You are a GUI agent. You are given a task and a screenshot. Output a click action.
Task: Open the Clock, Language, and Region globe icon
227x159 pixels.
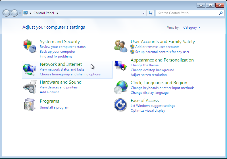pyautogui.click(x=120, y=87)
